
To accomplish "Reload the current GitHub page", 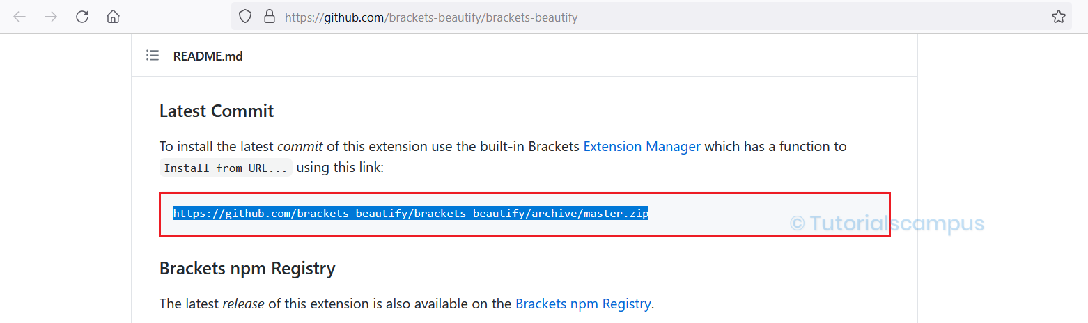I will (x=82, y=17).
